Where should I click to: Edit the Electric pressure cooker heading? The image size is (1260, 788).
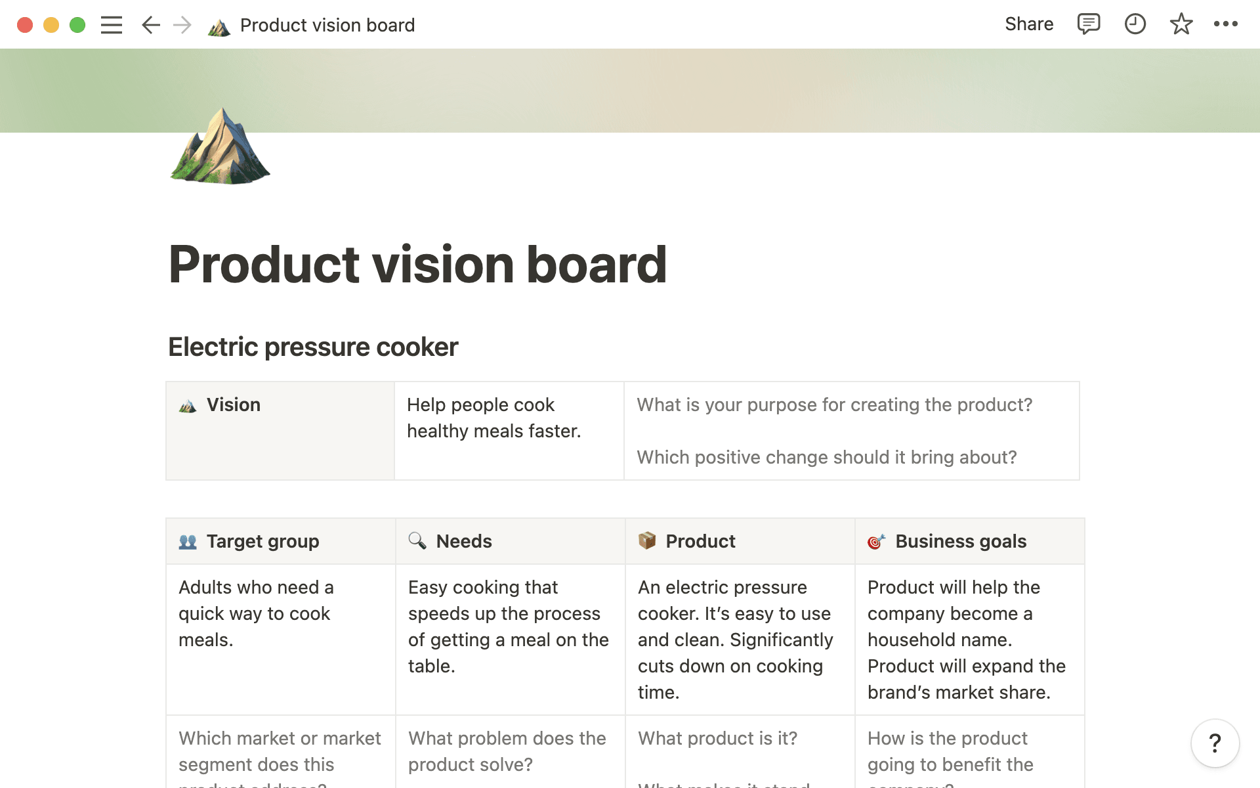point(313,347)
